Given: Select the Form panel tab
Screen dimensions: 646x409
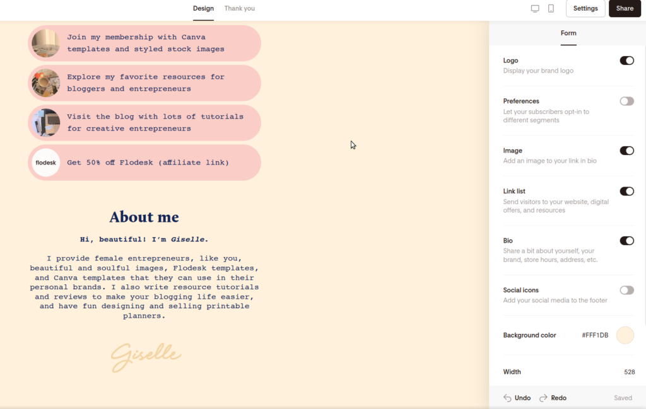Looking at the screenshot, I should (568, 33).
